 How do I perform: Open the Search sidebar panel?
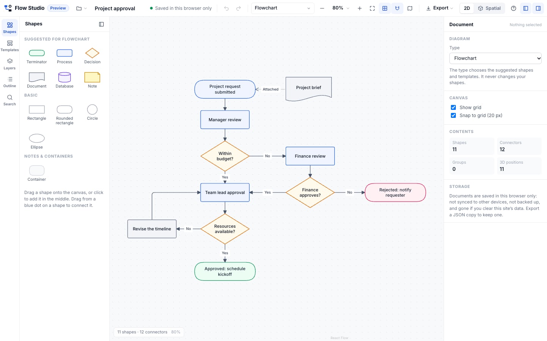click(9, 100)
